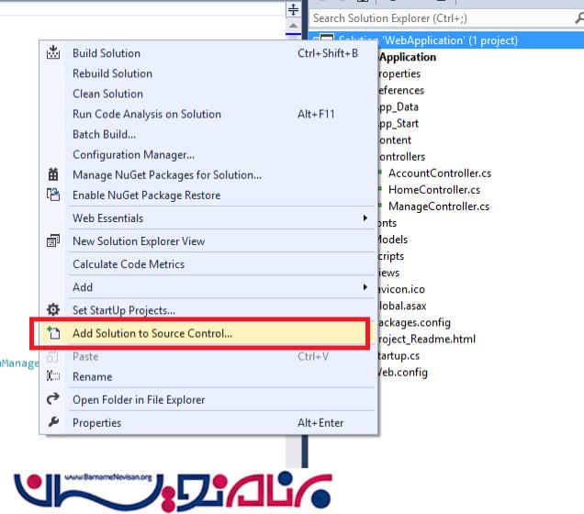Select the App_Start folder
Viewport: 584px width, 514px height.
399,123
